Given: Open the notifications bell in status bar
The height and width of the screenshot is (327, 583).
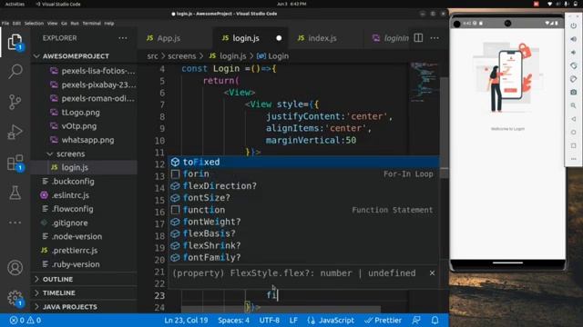Looking at the screenshot, I should [x=435, y=321].
